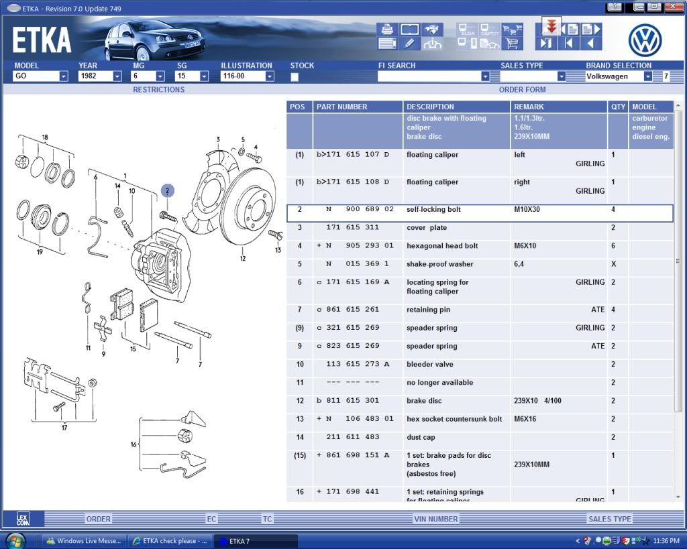Switch to the ORDER FORM tab
Image resolution: width=687 pixels, height=549 pixels.
(x=522, y=90)
